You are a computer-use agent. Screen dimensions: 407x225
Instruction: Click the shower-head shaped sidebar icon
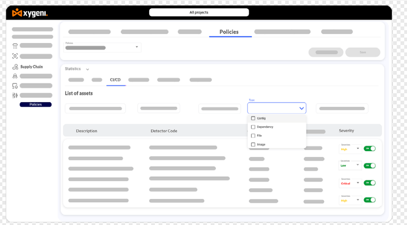[x=15, y=45]
